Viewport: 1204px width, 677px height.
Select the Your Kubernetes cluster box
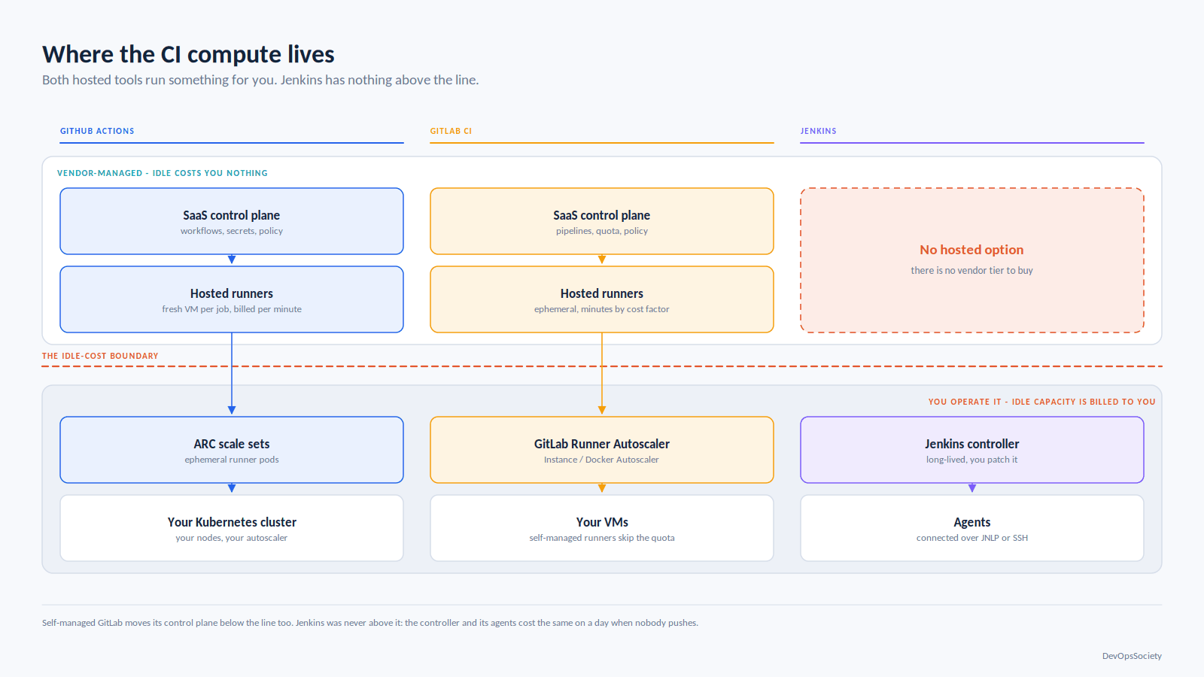[232, 528]
